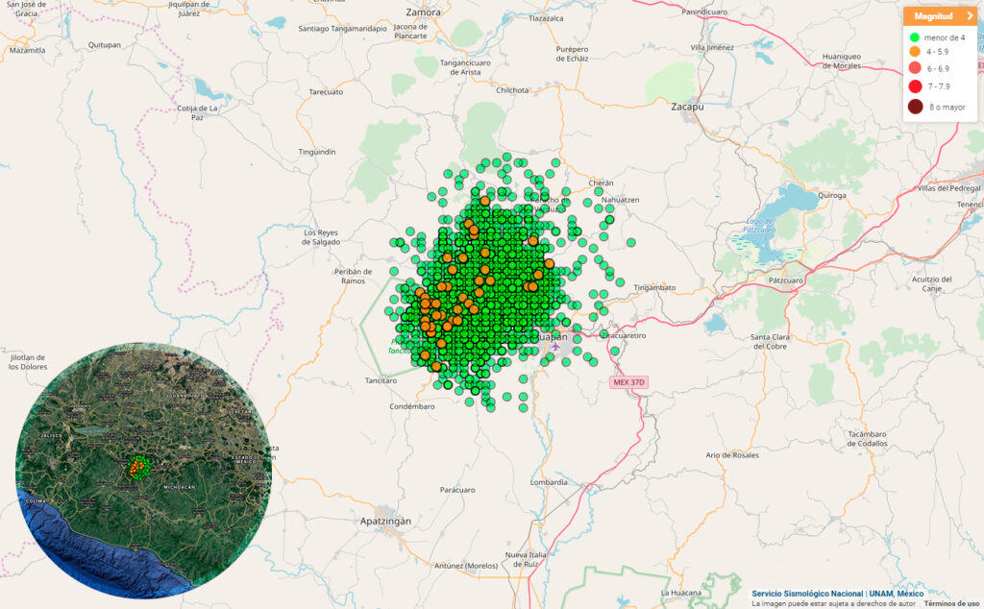This screenshot has height=609, width=984.
Task: Click the MEX 37D highway shield
Action: (x=629, y=382)
